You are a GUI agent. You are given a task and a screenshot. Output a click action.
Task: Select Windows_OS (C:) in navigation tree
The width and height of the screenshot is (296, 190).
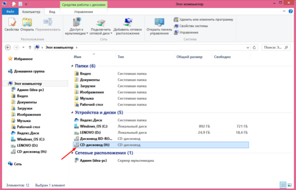coord(28,139)
